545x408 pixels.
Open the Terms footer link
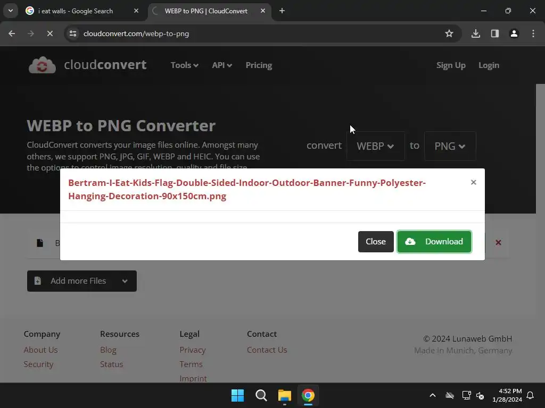coord(191,364)
